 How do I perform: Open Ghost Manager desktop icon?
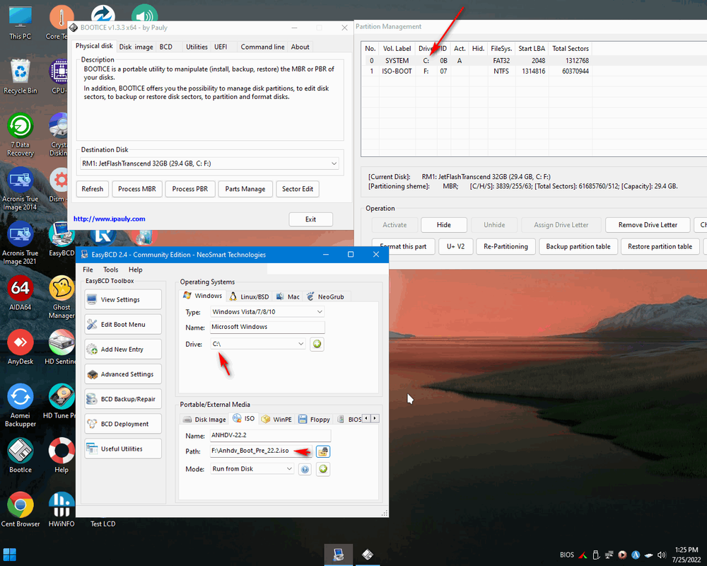click(62, 297)
